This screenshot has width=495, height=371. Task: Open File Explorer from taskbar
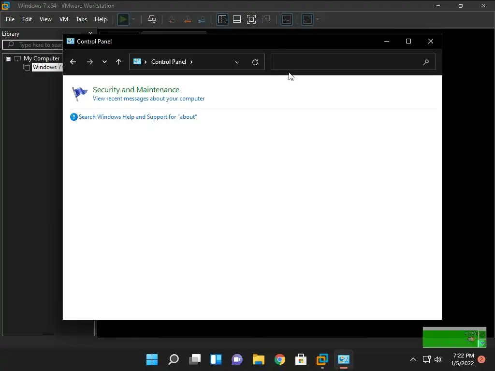coord(258,359)
